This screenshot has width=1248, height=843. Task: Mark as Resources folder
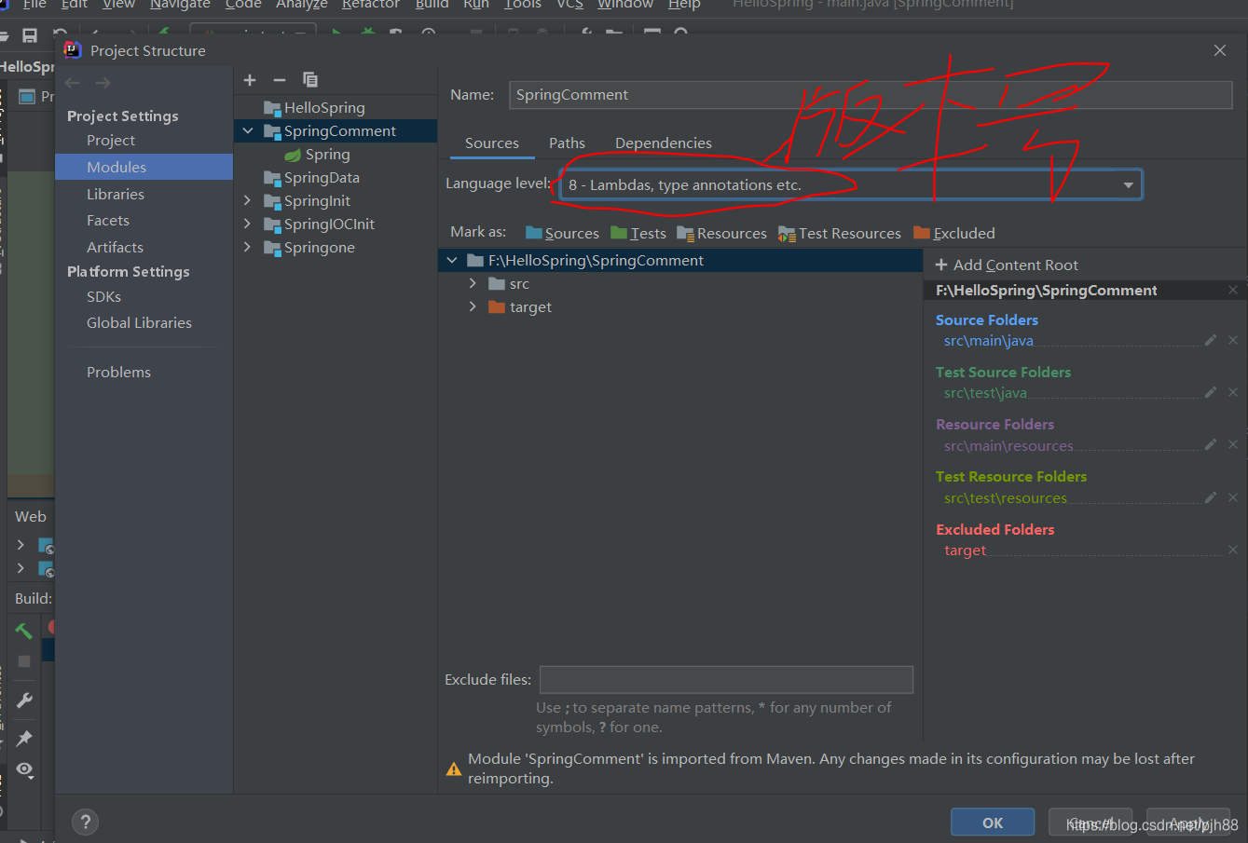coord(721,233)
